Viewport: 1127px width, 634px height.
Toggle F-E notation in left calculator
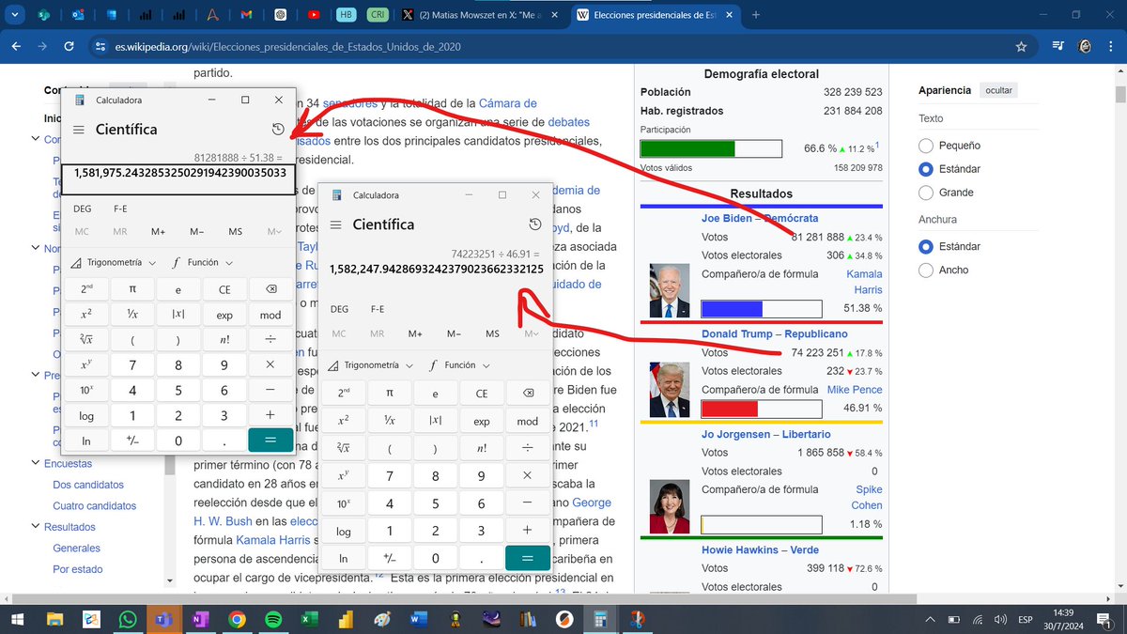point(121,209)
